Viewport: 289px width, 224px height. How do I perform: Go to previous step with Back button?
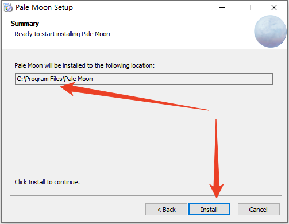[166, 210]
